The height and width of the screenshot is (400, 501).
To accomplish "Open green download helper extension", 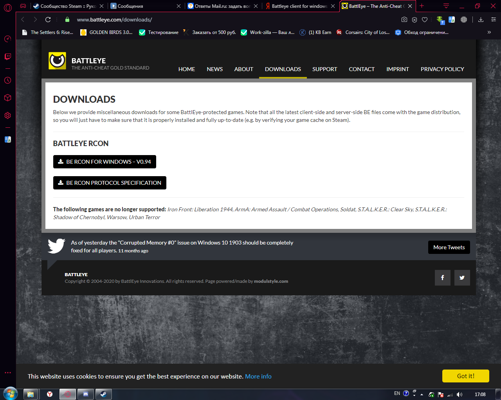I will (x=440, y=20).
